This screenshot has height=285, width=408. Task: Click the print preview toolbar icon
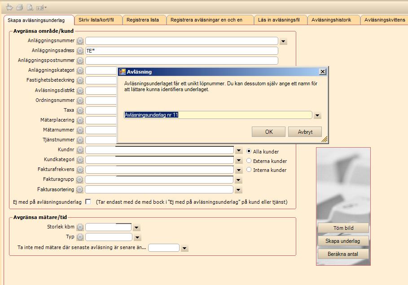[x=30, y=7]
